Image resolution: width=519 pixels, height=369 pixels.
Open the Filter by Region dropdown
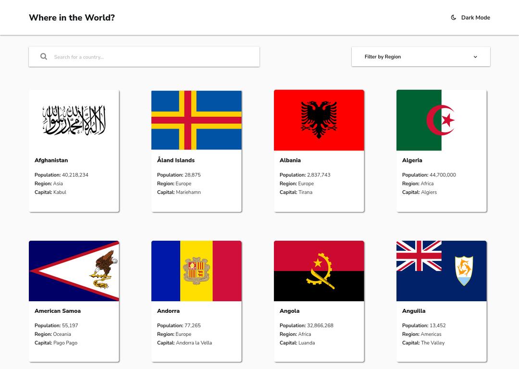coord(420,57)
